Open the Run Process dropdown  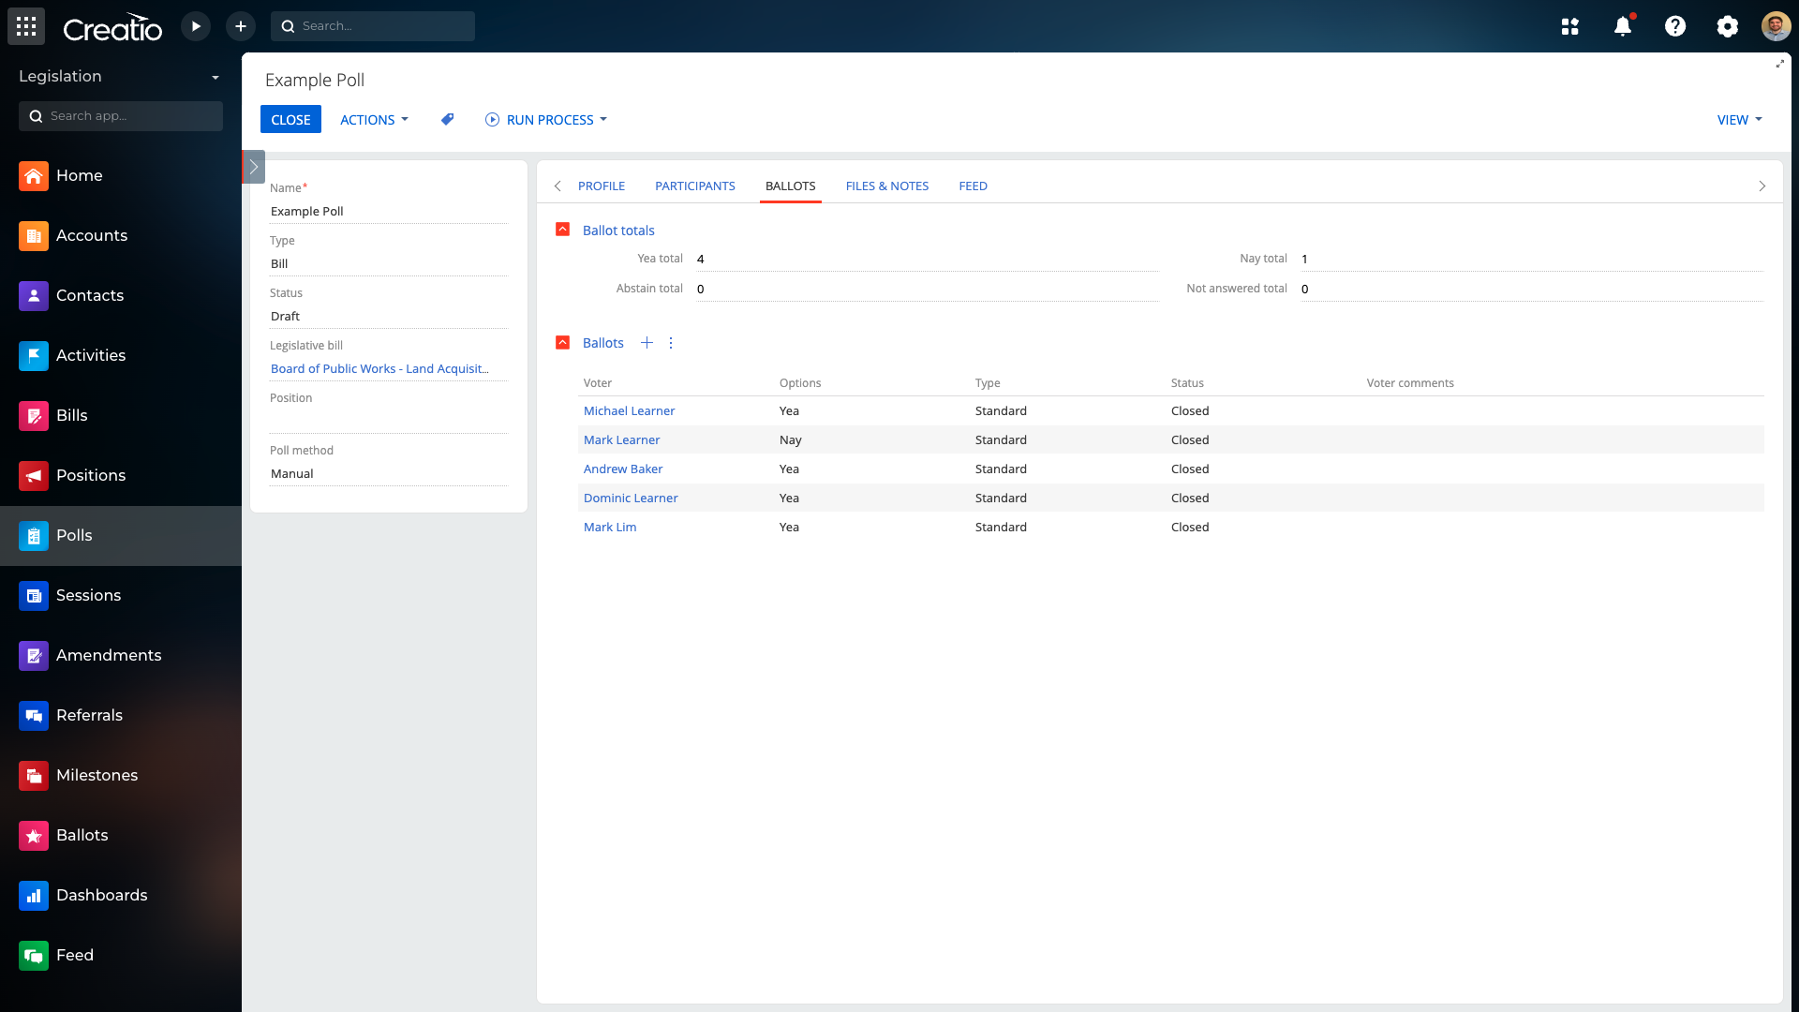tap(546, 120)
